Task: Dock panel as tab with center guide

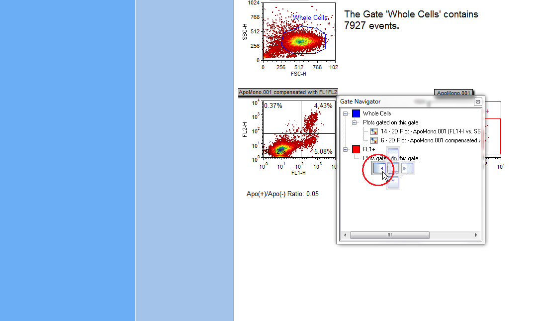Action: pos(393,168)
